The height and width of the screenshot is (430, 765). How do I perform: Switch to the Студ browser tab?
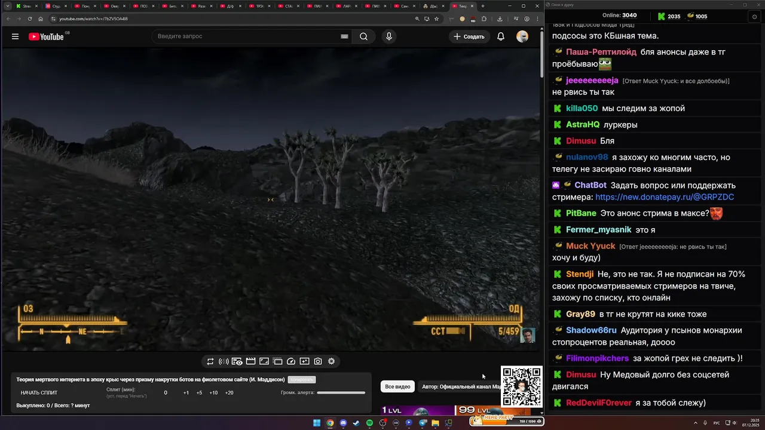coord(54,6)
